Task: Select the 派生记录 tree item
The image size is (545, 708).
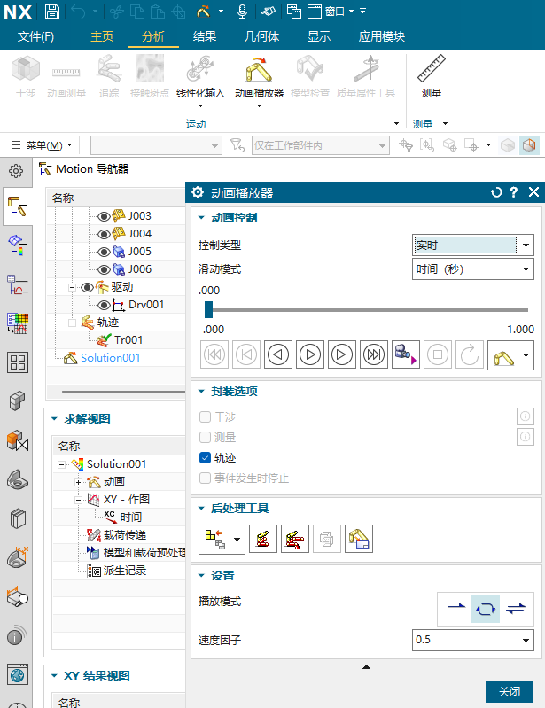Action: (x=125, y=571)
